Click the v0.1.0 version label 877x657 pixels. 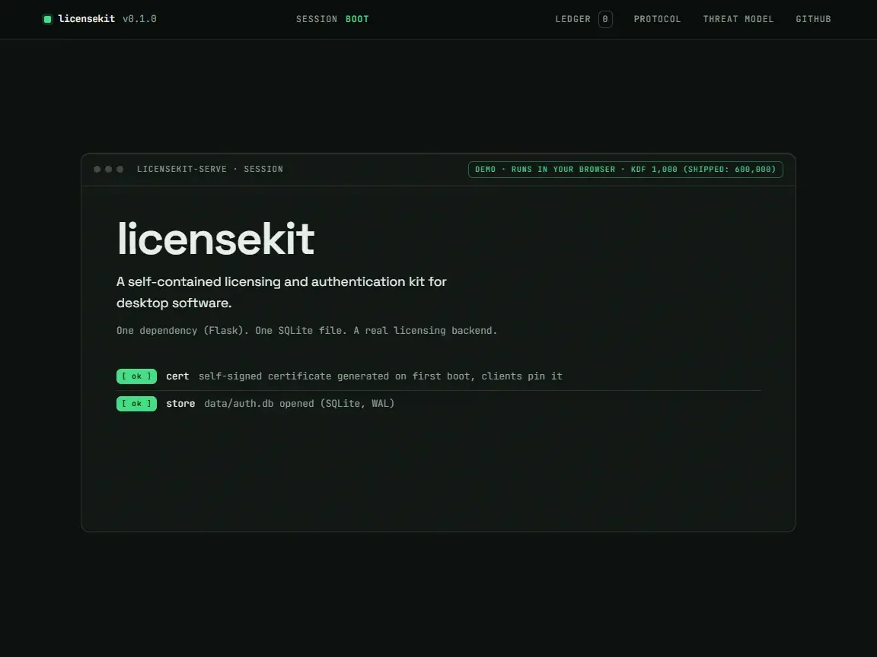(x=139, y=19)
